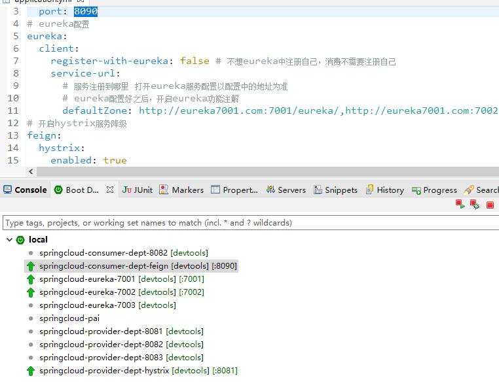The width and height of the screenshot is (499, 389).
Task: Click the Console tab monitor icon
Action: [x=7, y=190]
